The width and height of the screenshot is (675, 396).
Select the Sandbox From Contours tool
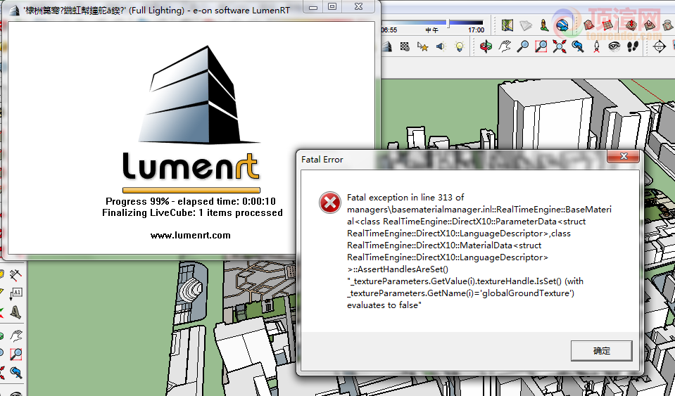(x=588, y=25)
